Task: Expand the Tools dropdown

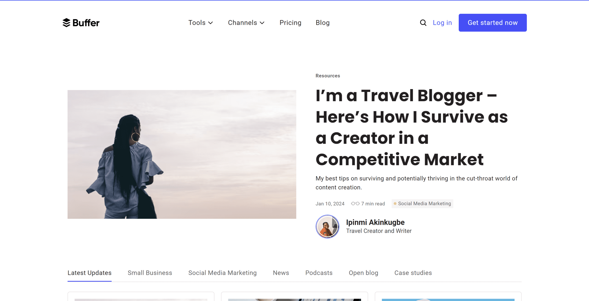Action: (x=200, y=22)
